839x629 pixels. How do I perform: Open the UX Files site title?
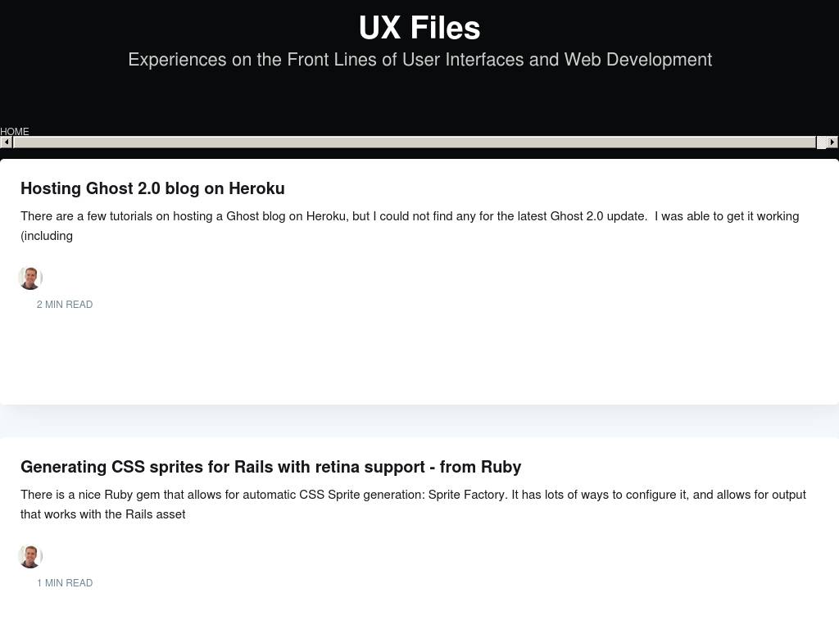(x=419, y=28)
